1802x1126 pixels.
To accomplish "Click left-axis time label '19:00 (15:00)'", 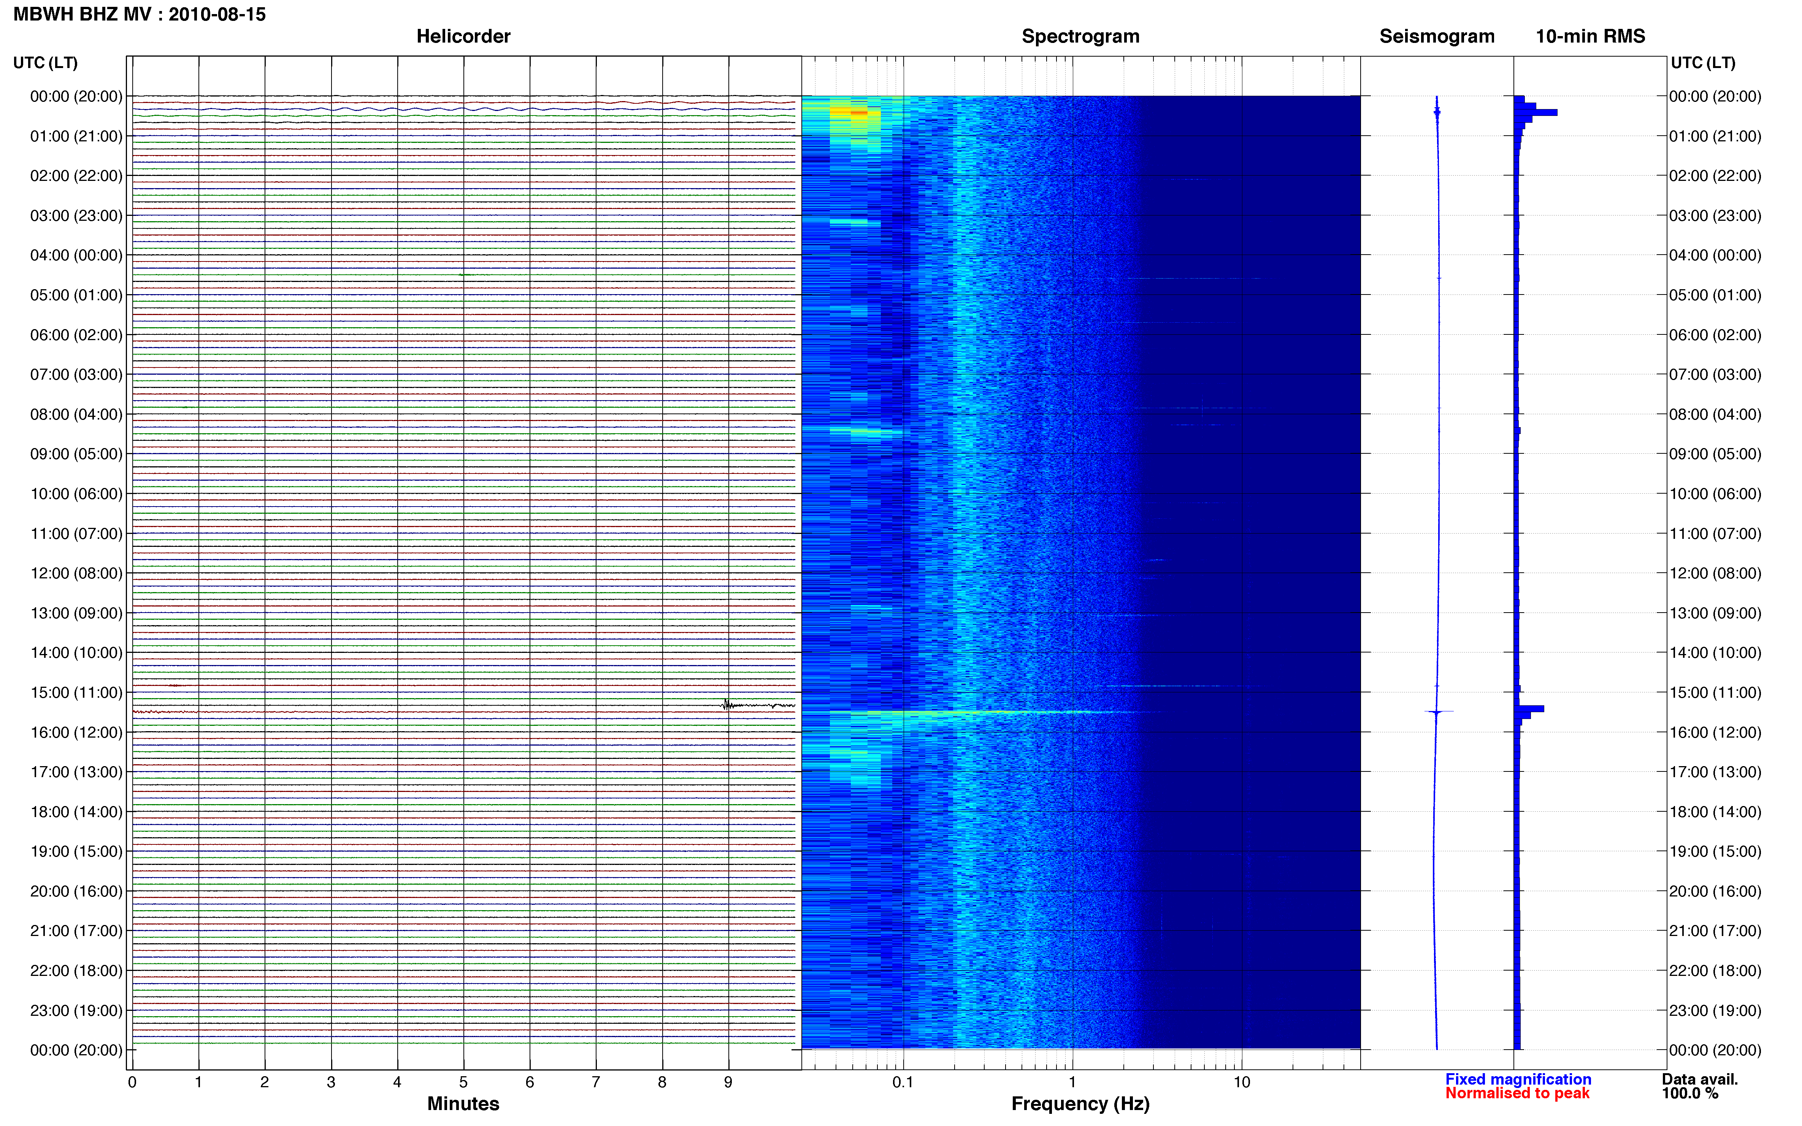I will click(x=76, y=851).
